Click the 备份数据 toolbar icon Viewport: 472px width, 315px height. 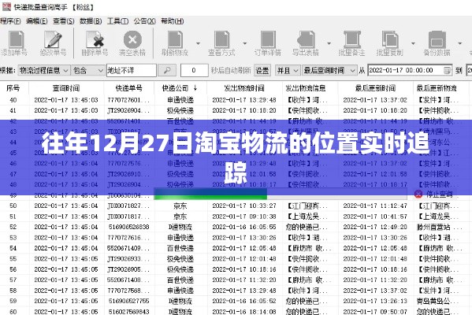pos(437,39)
